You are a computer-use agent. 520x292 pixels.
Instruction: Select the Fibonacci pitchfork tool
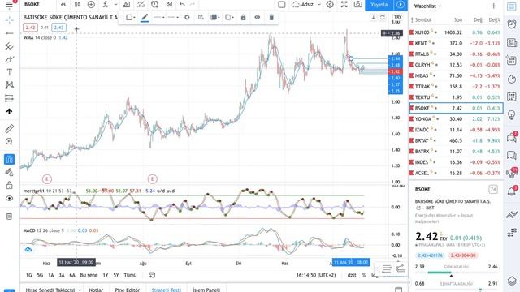click(9, 46)
